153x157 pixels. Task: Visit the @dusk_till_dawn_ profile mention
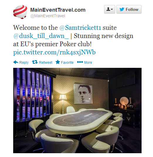coord(41,36)
